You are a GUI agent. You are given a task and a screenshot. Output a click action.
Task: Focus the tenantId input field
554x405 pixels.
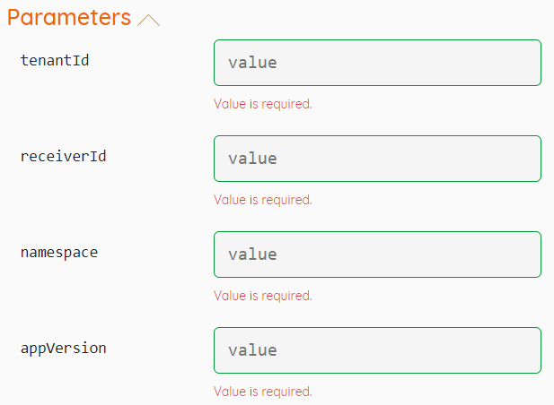coord(377,63)
